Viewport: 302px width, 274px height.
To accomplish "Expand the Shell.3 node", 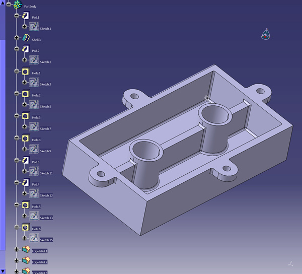I will pyautogui.click(x=17, y=38).
